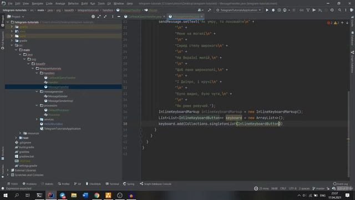Open the run configuration dropdown TelegramTutorialsApplication
Image resolution: width=355 pixels, height=200 pixels.
pos(239,10)
